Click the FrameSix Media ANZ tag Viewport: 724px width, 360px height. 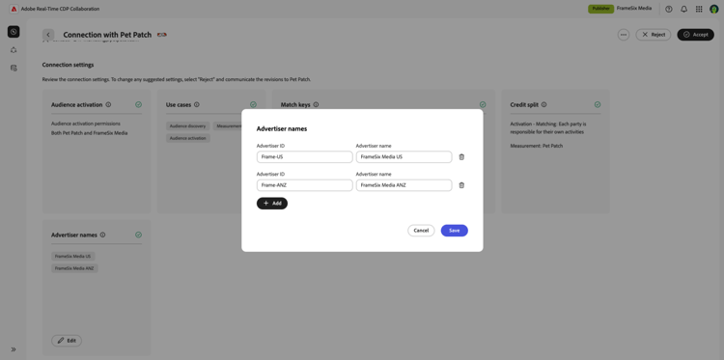point(74,268)
